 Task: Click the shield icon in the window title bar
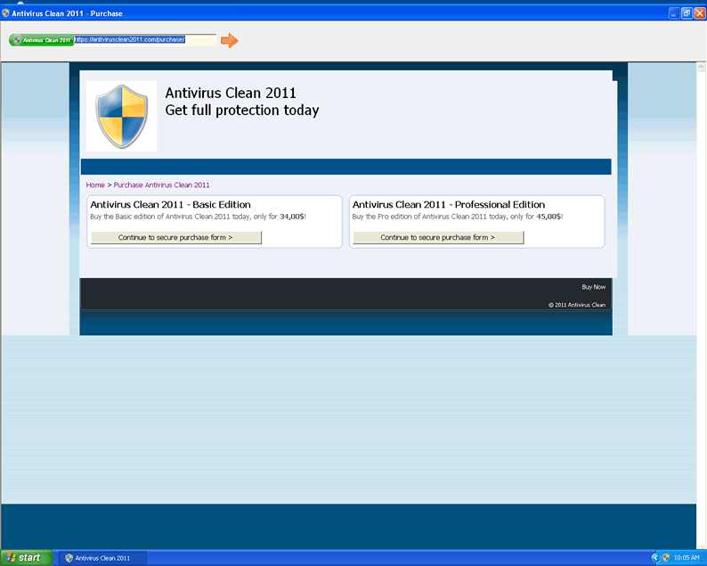point(6,13)
